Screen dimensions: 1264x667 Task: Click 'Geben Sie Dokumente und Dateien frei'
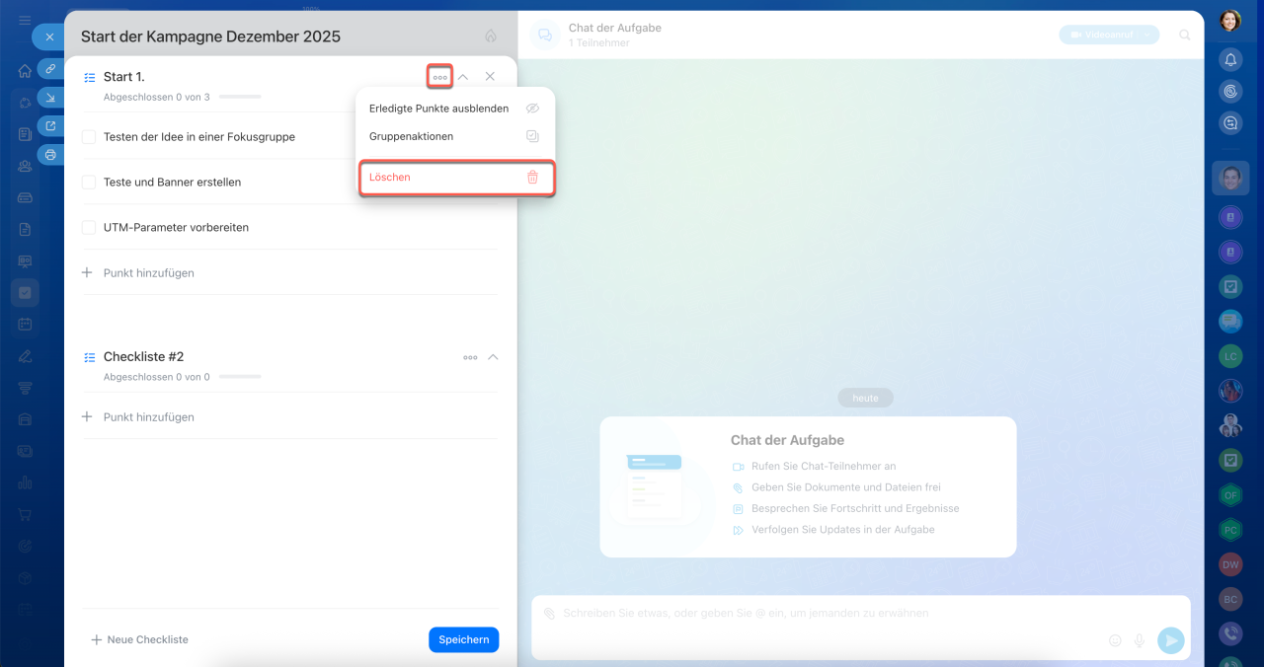[x=846, y=487]
